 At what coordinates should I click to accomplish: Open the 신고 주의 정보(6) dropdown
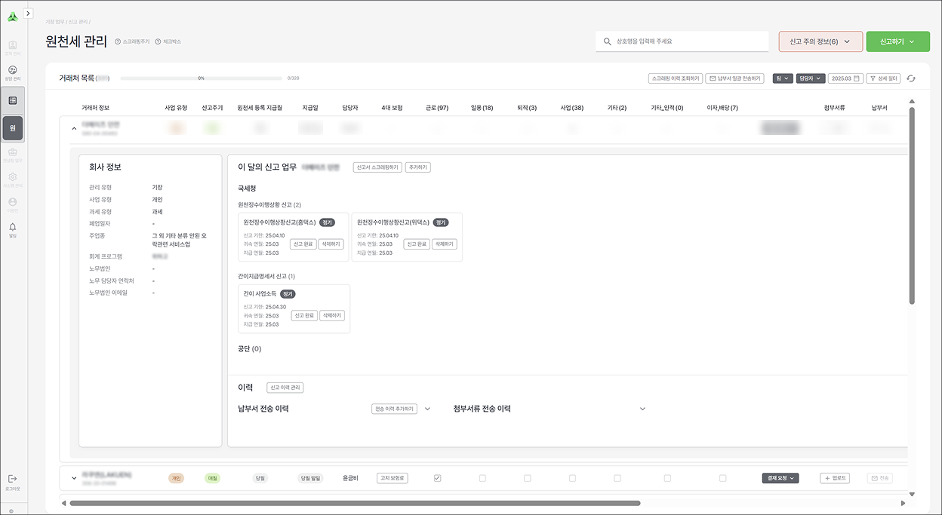[820, 41]
